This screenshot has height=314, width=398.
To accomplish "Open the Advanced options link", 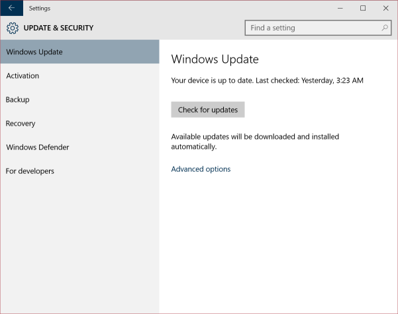I will 201,169.
